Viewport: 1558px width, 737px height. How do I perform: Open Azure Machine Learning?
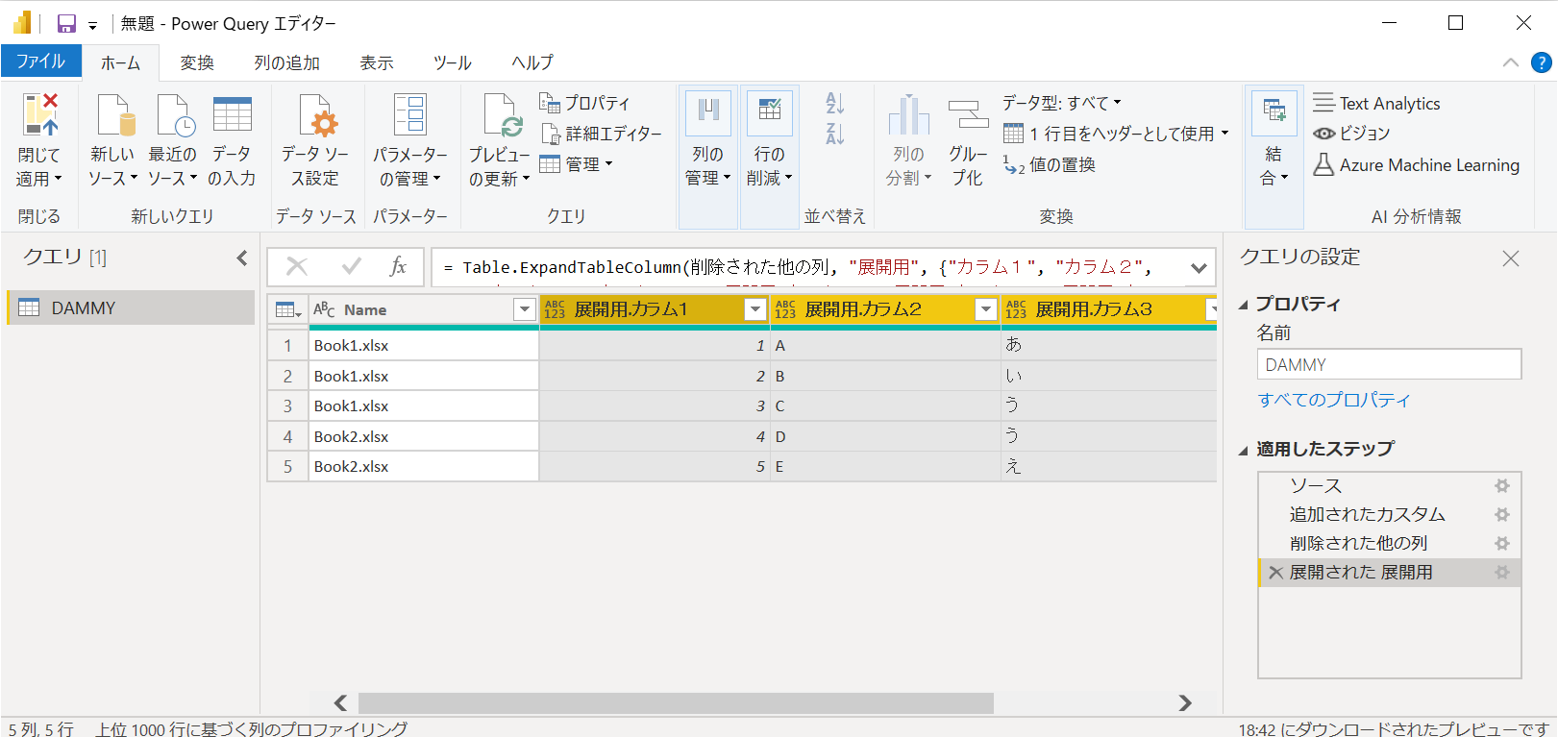point(1416,164)
